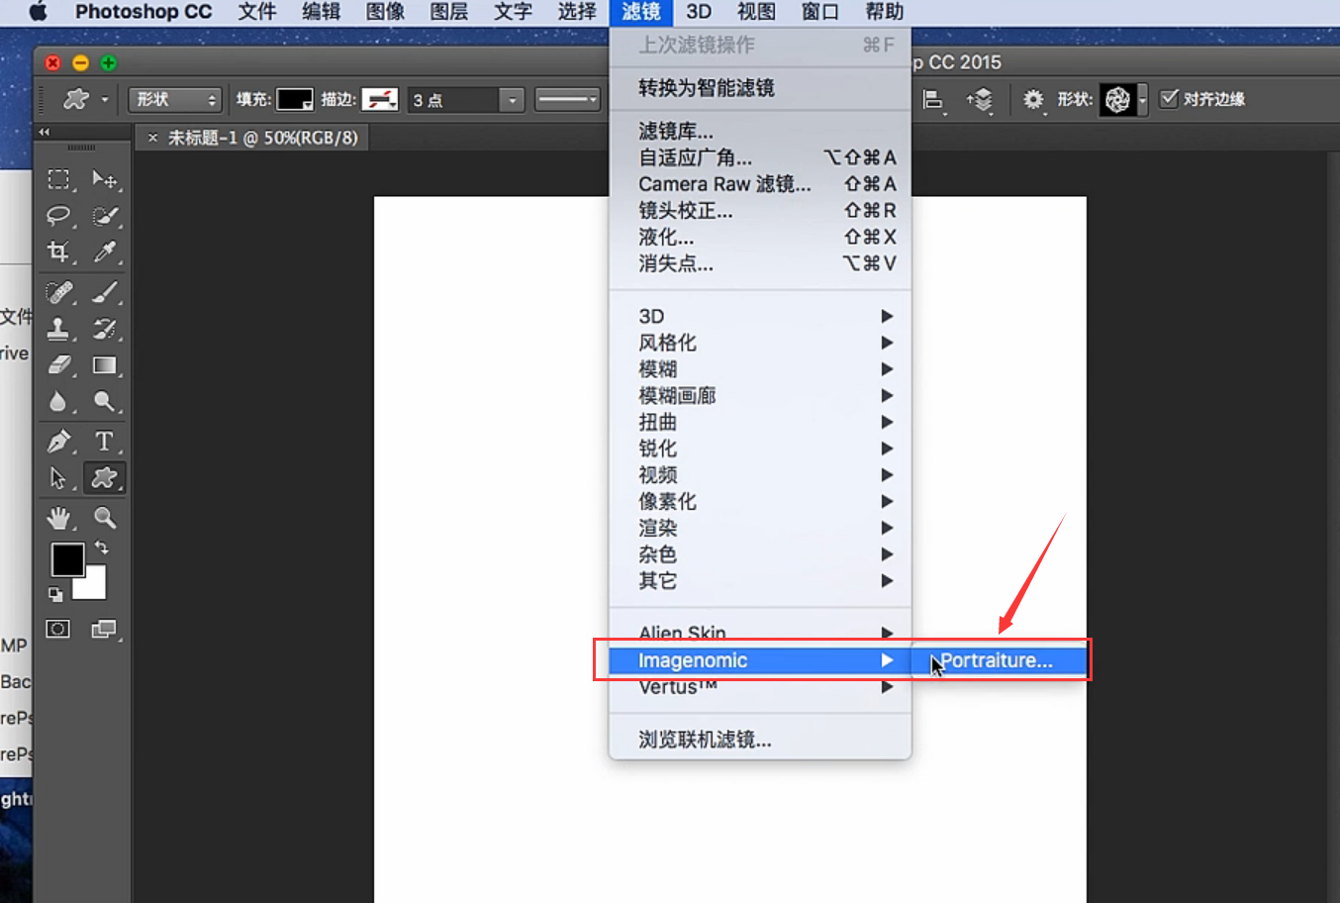Open the shape settings gear

click(1032, 99)
